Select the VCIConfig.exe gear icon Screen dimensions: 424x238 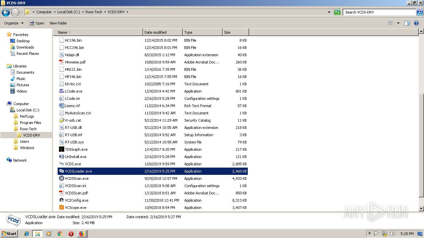coord(61,200)
